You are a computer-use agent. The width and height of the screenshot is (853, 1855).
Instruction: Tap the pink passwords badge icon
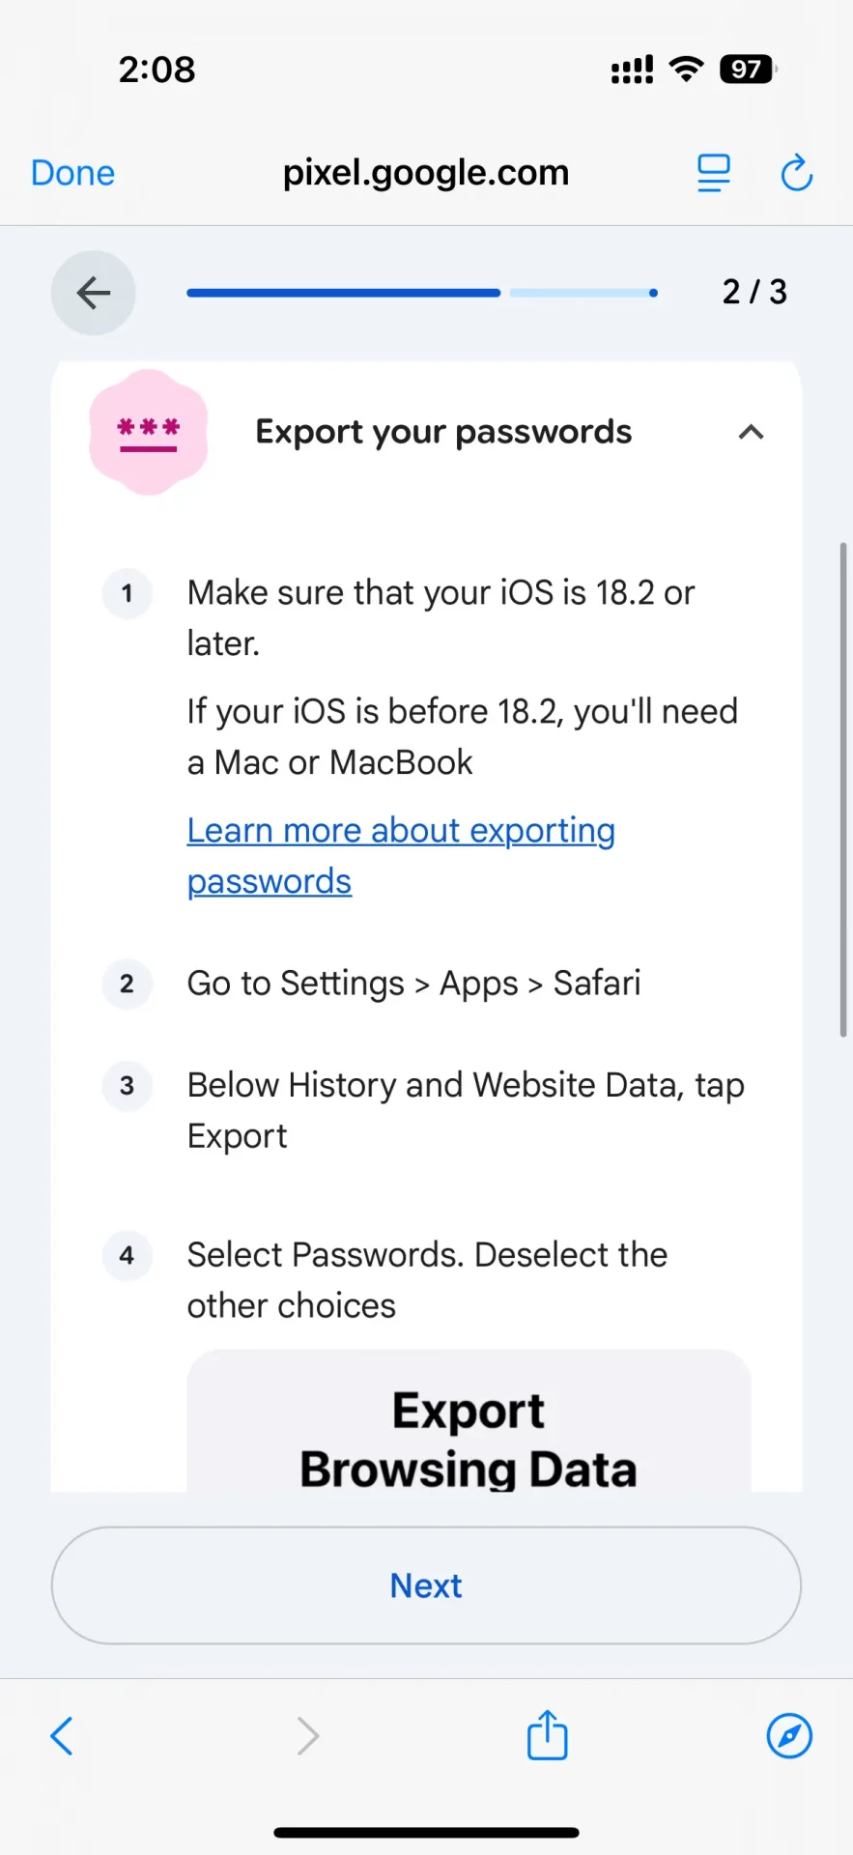[149, 432]
